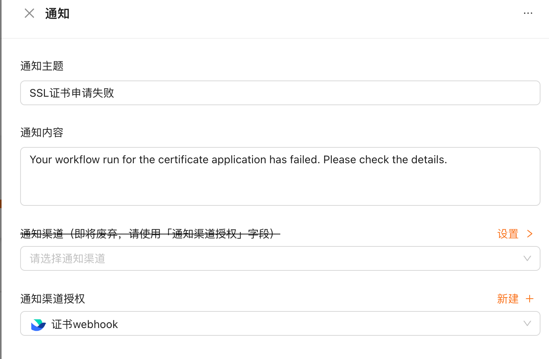
Task: Click inside the 通知内容 text area
Action: 280,176
